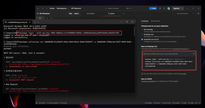The image size is (205, 108).
Task: Close the cmd.exe terminal tab
Action: coord(30,22)
